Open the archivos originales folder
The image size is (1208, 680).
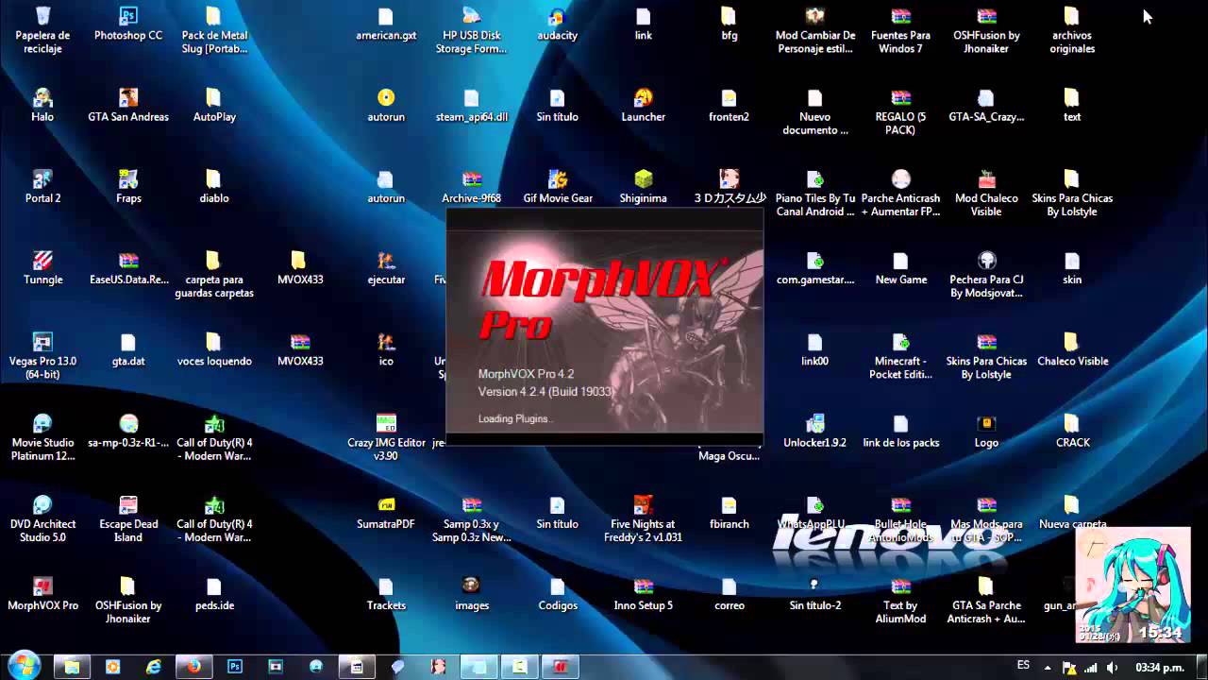pyautogui.click(x=1072, y=30)
